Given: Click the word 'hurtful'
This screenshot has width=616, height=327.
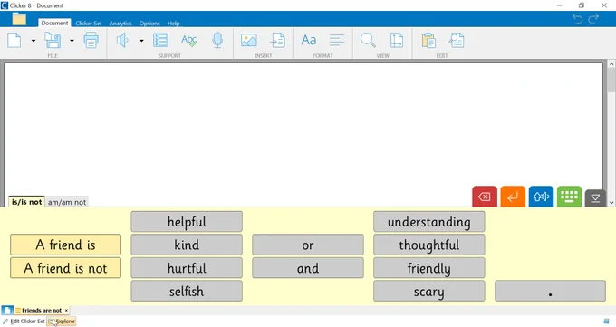Looking at the screenshot, I should [187, 268].
